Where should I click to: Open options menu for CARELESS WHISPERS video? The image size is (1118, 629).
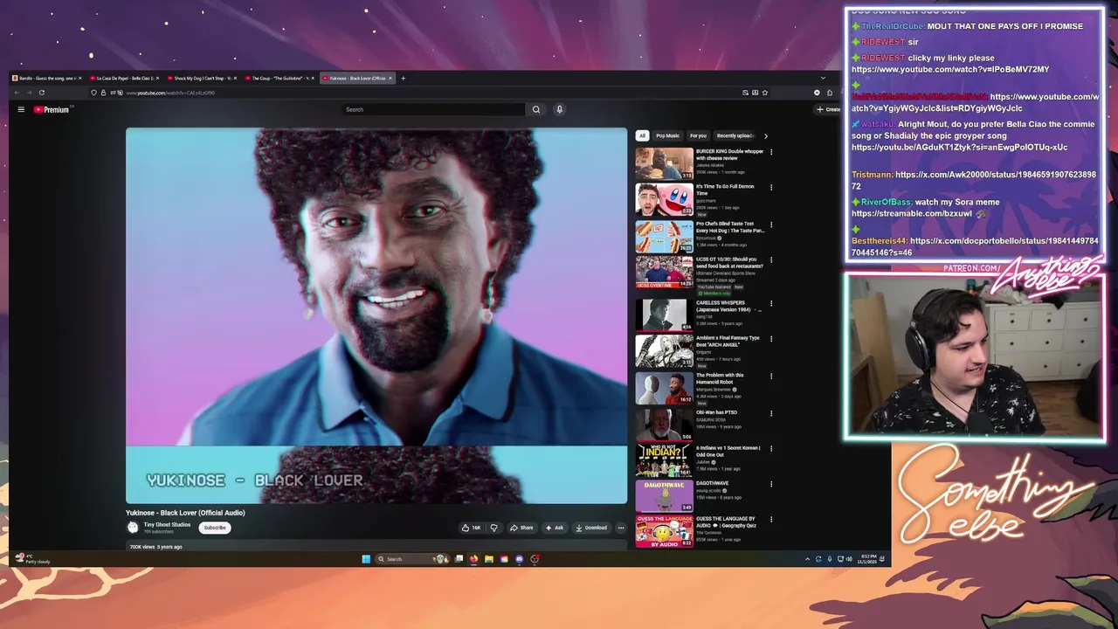(x=771, y=303)
